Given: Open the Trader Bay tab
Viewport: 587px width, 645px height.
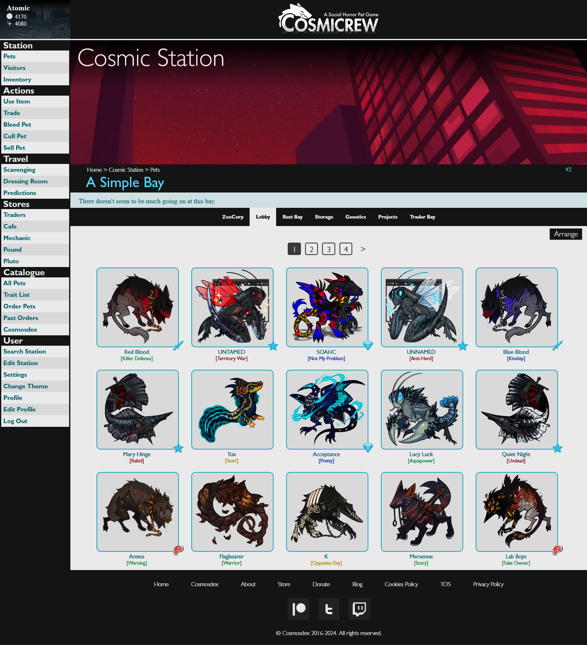Looking at the screenshot, I should (422, 217).
